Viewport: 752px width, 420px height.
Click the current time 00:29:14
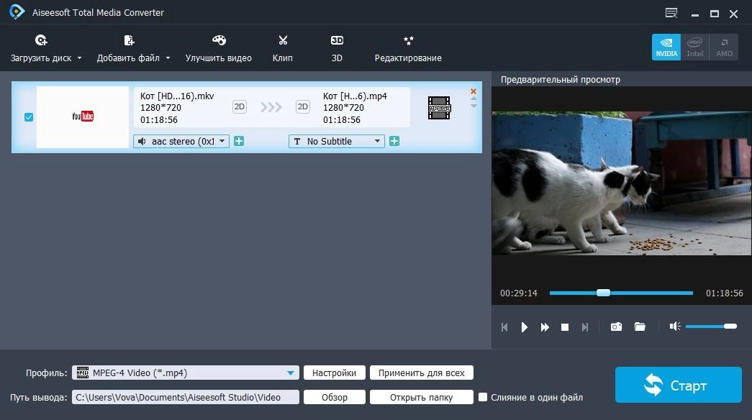coord(518,293)
